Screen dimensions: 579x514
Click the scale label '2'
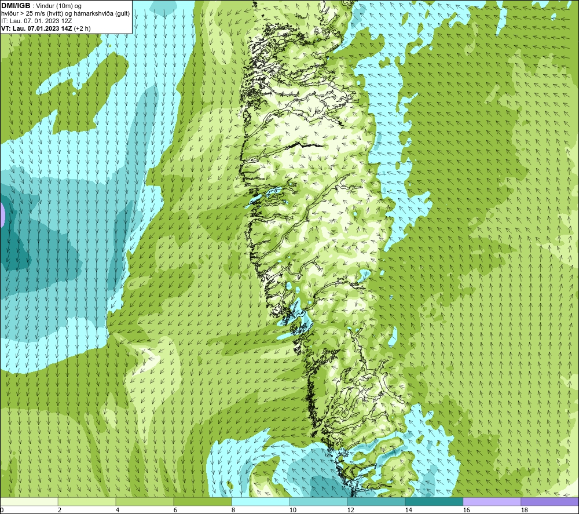[x=60, y=511]
